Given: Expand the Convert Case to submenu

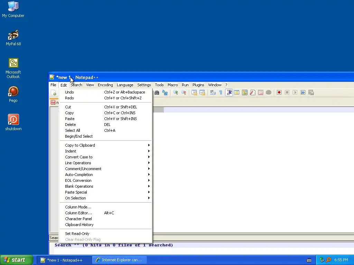Looking at the screenshot, I should point(106,157).
